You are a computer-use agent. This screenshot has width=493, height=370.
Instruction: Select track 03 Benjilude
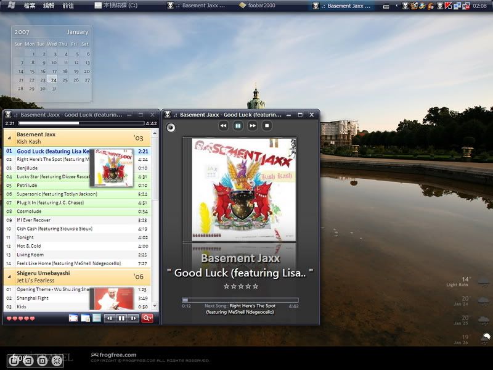click(77, 168)
